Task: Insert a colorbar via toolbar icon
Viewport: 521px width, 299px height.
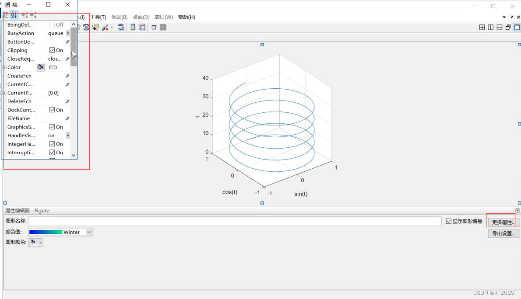Action: [133, 27]
